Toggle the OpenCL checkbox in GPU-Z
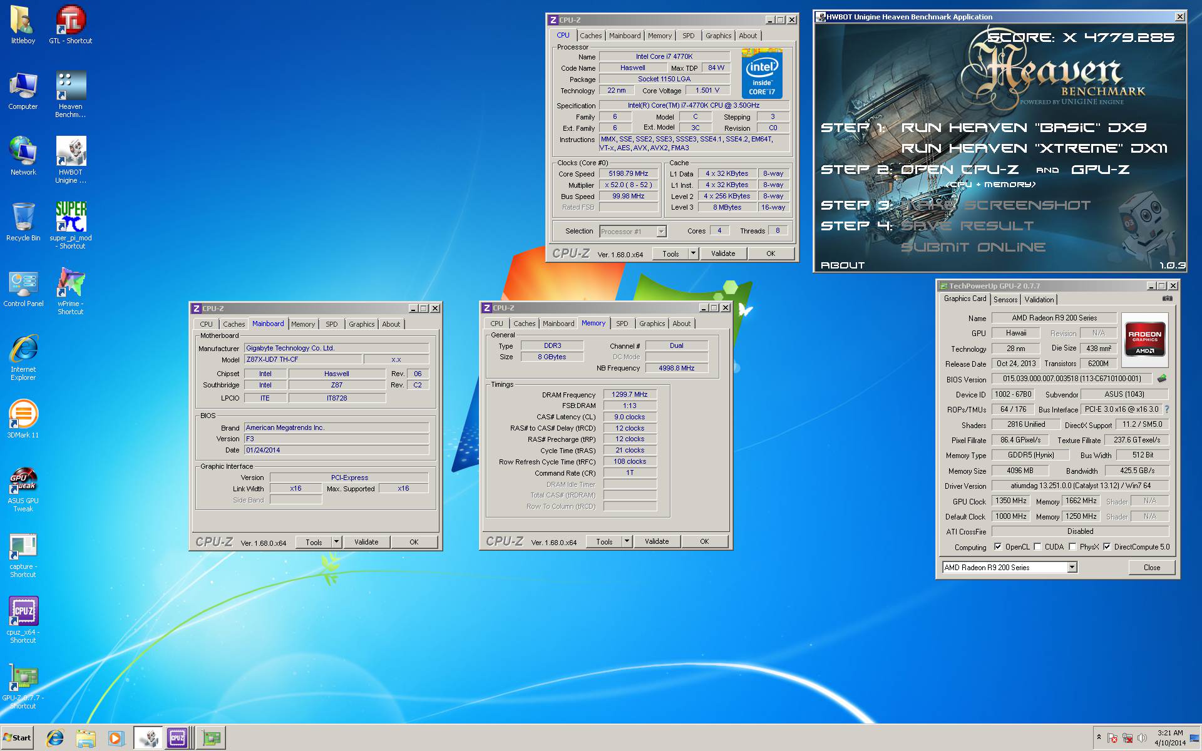The image size is (1202, 751). click(x=998, y=546)
